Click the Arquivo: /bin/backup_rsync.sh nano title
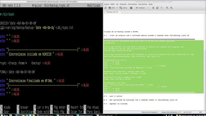The image size is (206, 116). [x=51, y=5]
